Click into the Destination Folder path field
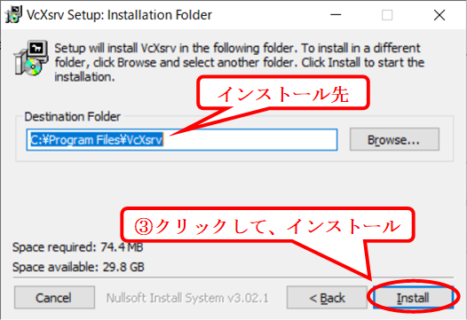467x320 pixels. pos(182,140)
